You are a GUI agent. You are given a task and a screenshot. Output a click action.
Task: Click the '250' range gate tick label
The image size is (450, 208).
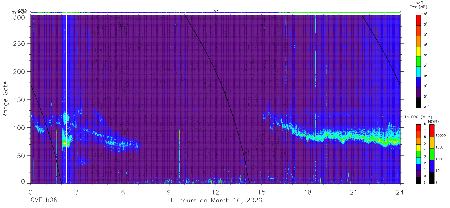20,44
